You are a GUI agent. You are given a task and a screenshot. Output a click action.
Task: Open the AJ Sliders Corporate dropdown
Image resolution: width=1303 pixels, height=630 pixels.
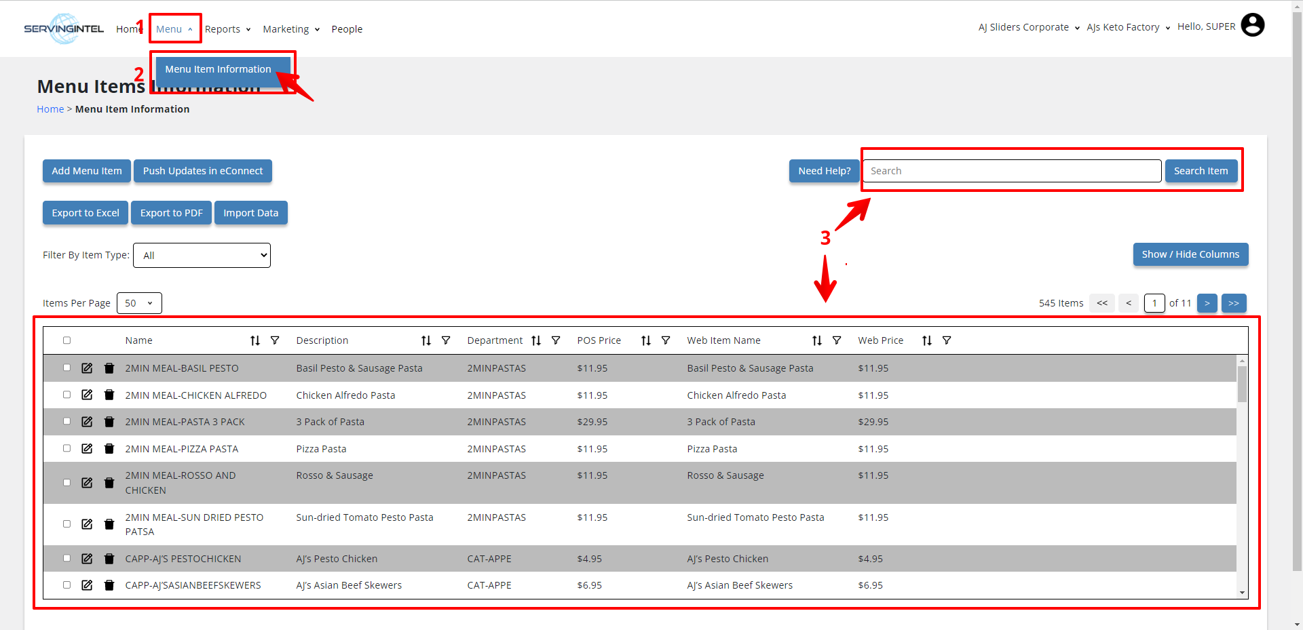point(1028,28)
